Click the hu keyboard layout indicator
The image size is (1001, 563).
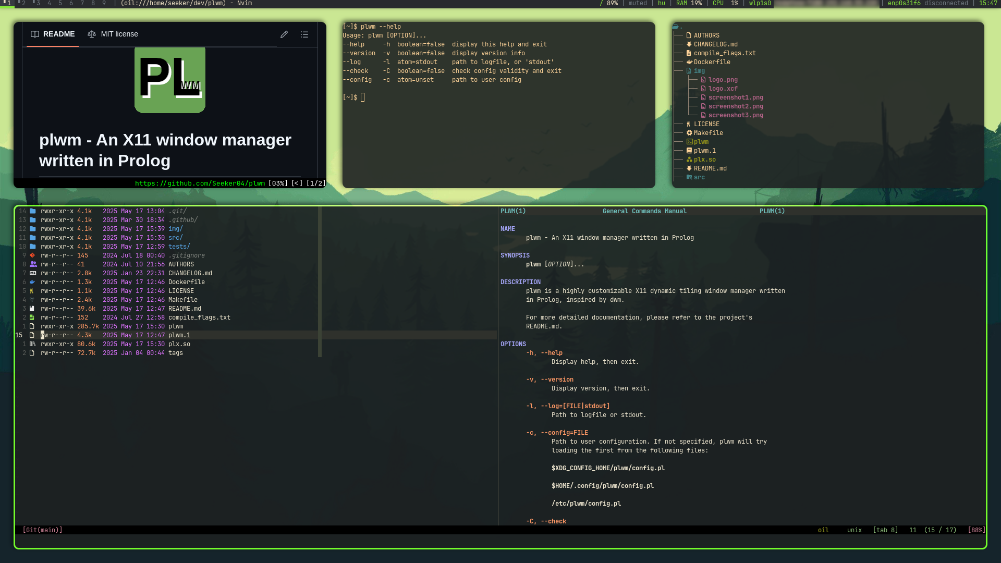tap(661, 3)
